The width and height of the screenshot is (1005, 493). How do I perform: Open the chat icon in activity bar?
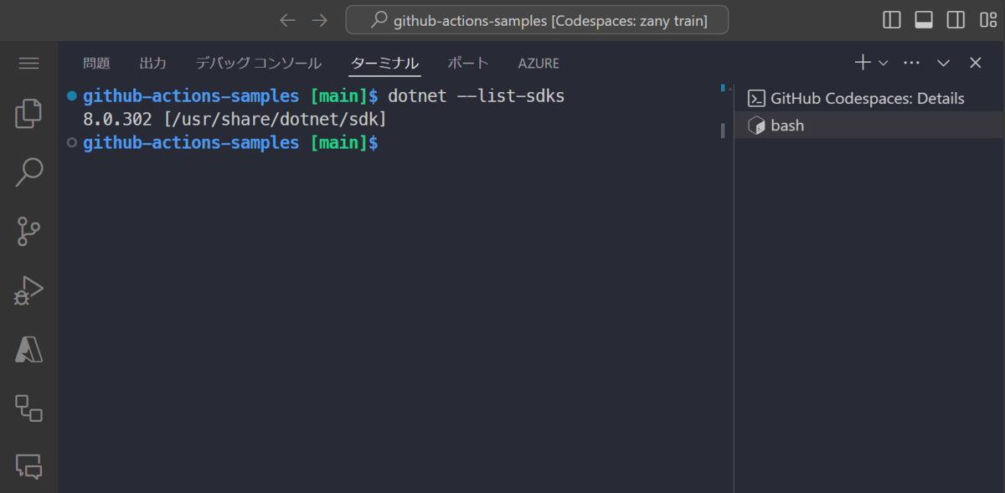(29, 465)
